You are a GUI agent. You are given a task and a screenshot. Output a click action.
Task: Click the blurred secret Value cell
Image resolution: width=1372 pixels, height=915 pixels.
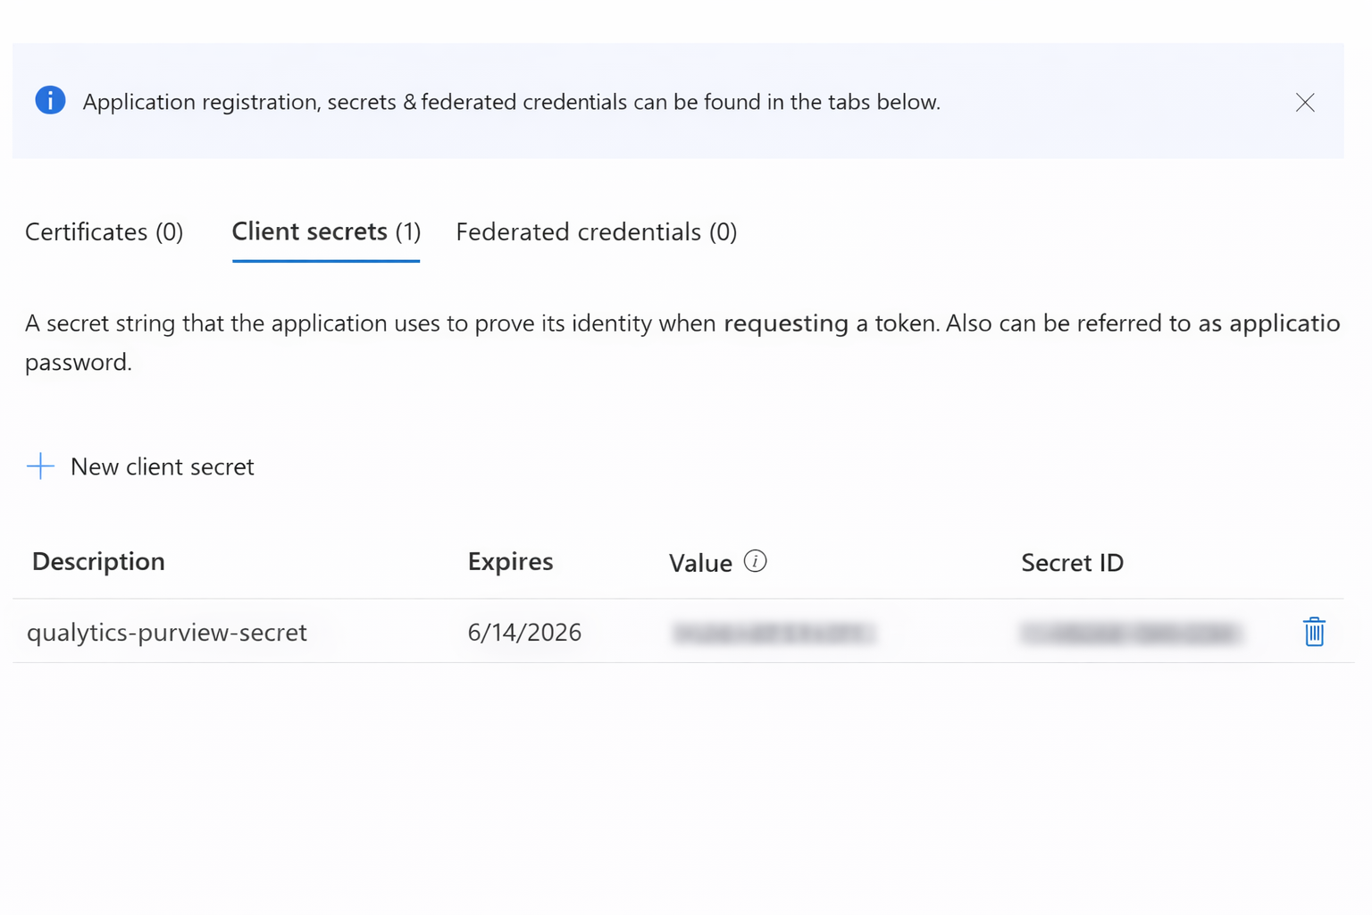(x=773, y=634)
